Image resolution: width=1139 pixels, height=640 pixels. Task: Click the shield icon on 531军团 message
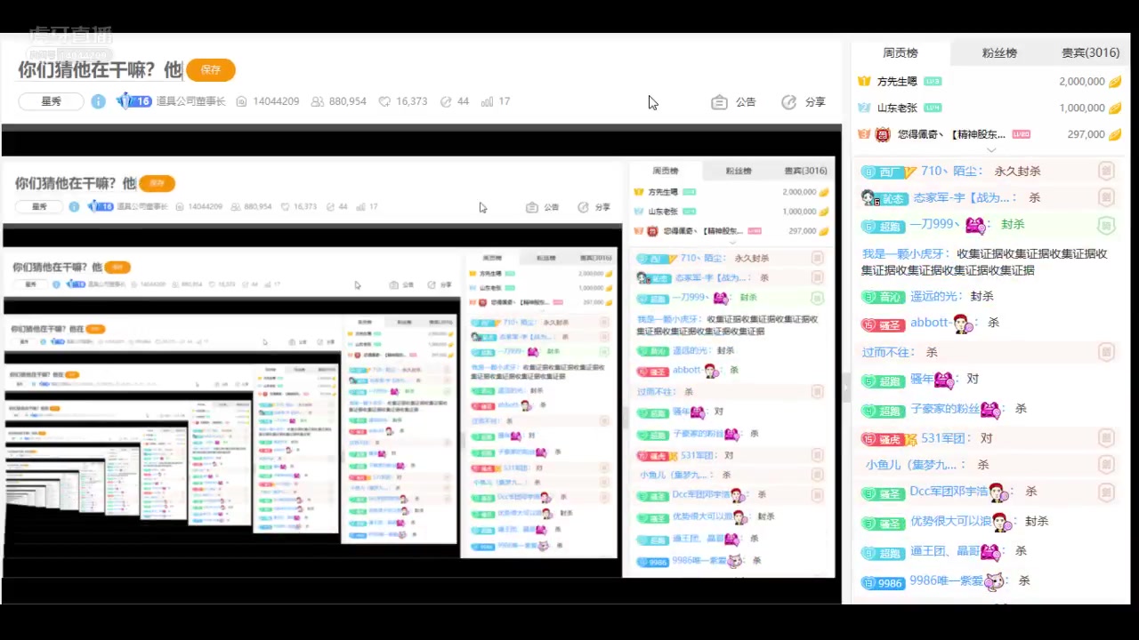(1106, 437)
